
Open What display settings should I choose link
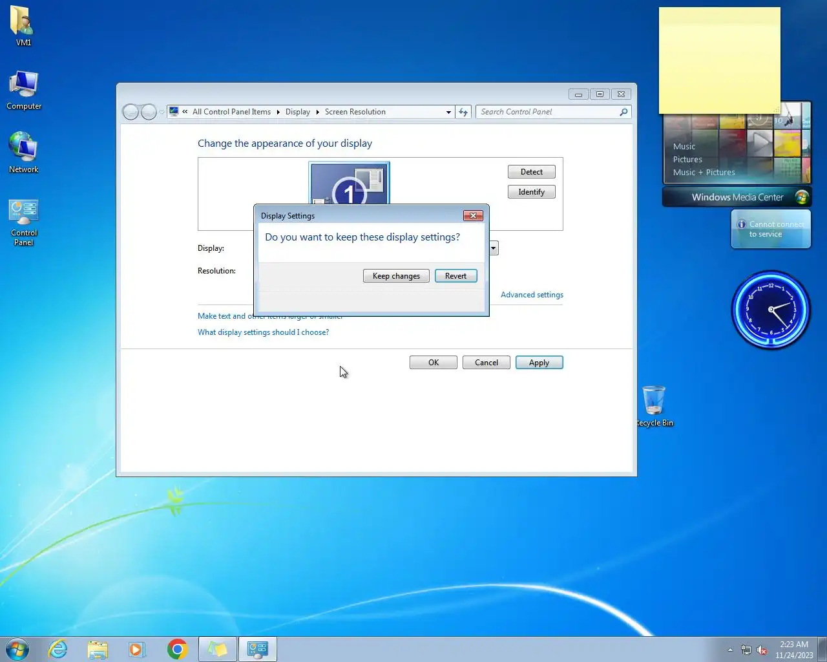[x=263, y=332]
